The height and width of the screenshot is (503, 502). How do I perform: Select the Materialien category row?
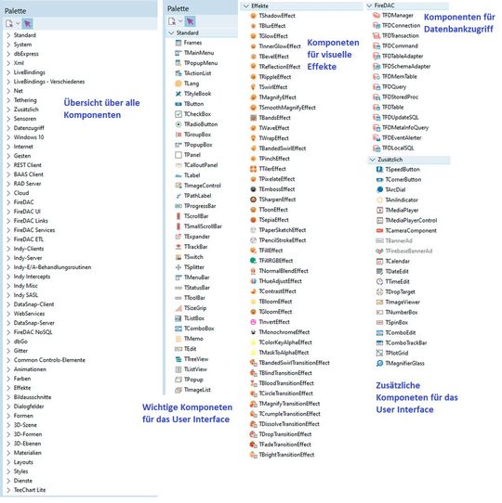click(x=80, y=453)
